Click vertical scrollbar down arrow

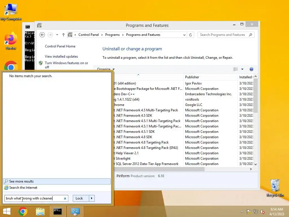[256, 164]
